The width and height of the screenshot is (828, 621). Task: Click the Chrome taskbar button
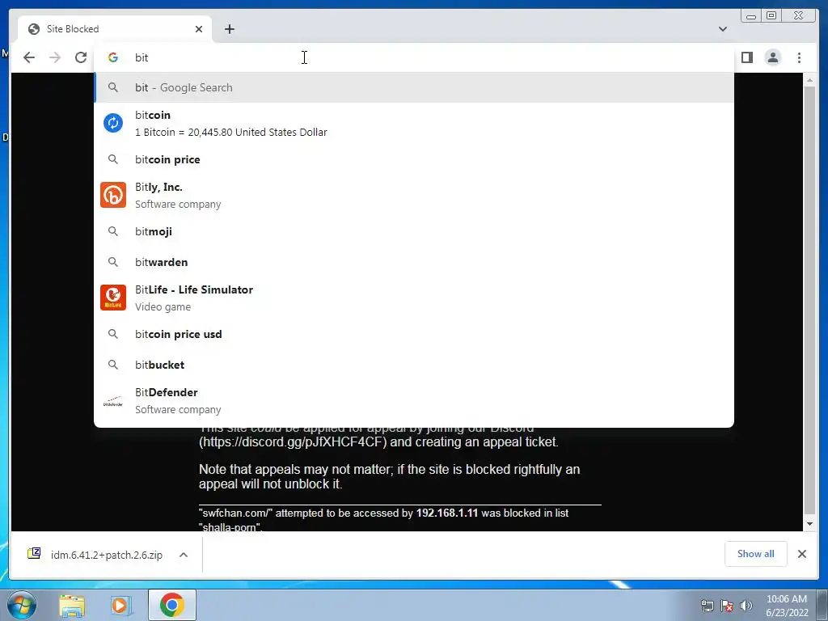click(x=171, y=605)
